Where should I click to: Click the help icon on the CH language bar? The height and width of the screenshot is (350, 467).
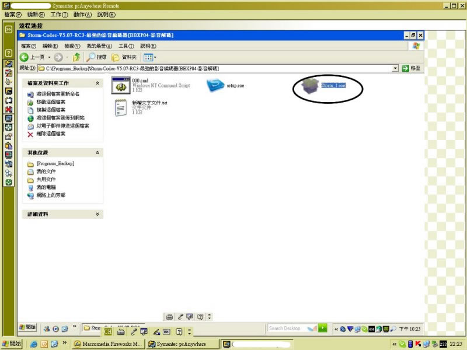tap(179, 331)
